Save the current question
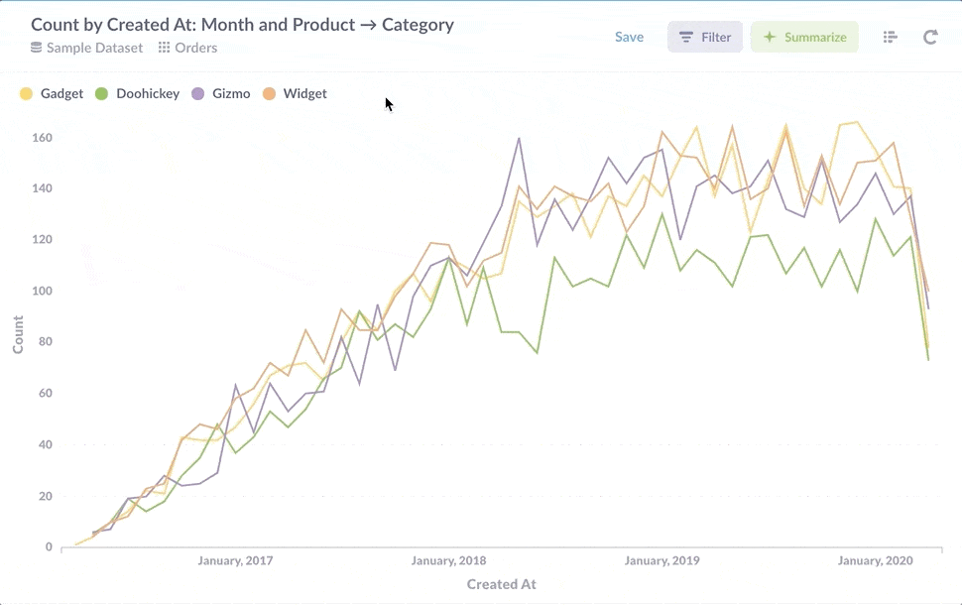The height and width of the screenshot is (605, 962). (629, 37)
